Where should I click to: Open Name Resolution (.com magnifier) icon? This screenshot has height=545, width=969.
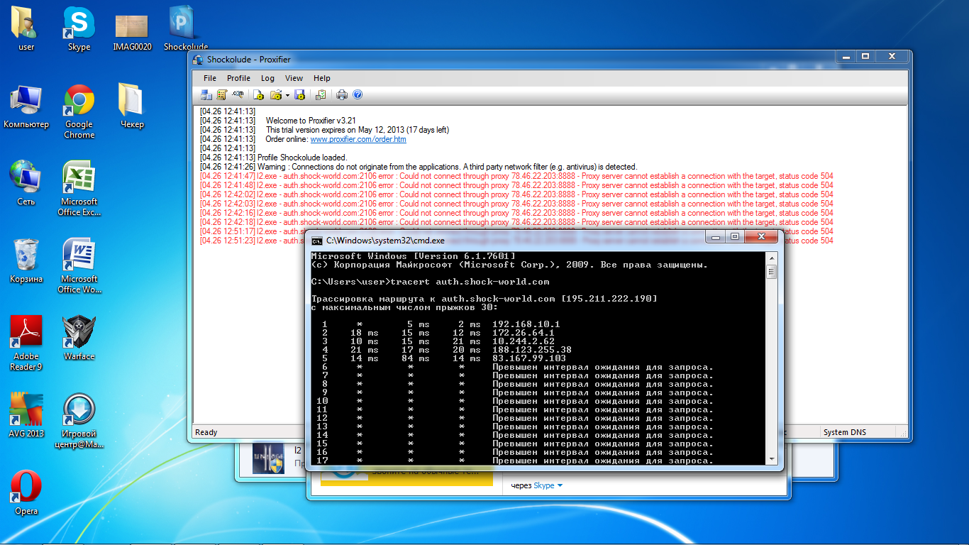click(x=238, y=94)
